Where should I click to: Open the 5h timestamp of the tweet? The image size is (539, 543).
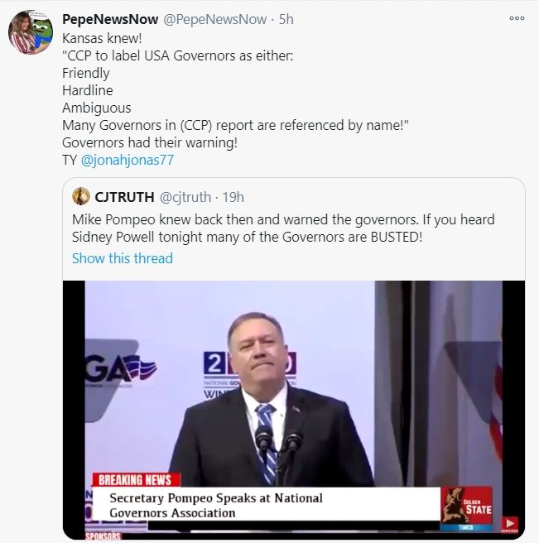286,18
